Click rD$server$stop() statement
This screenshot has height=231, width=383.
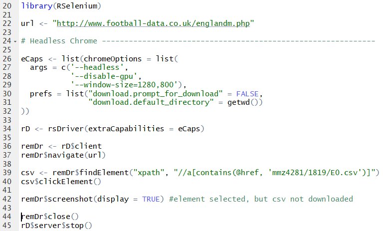pos(57,226)
